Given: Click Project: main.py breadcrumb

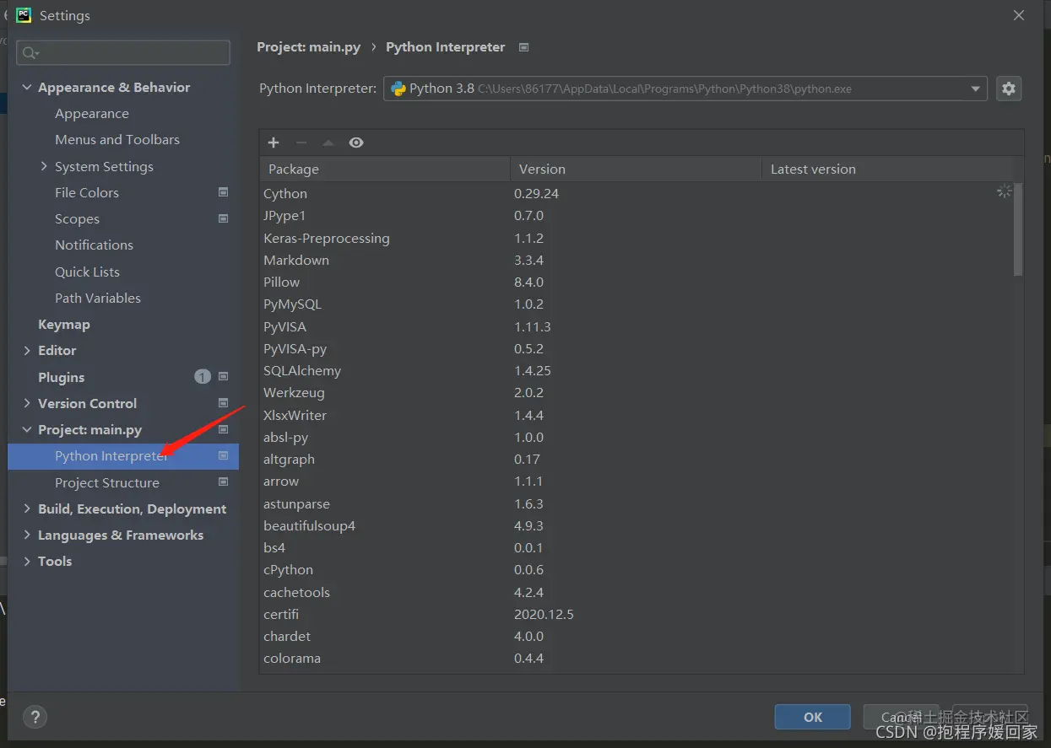Looking at the screenshot, I should point(309,47).
